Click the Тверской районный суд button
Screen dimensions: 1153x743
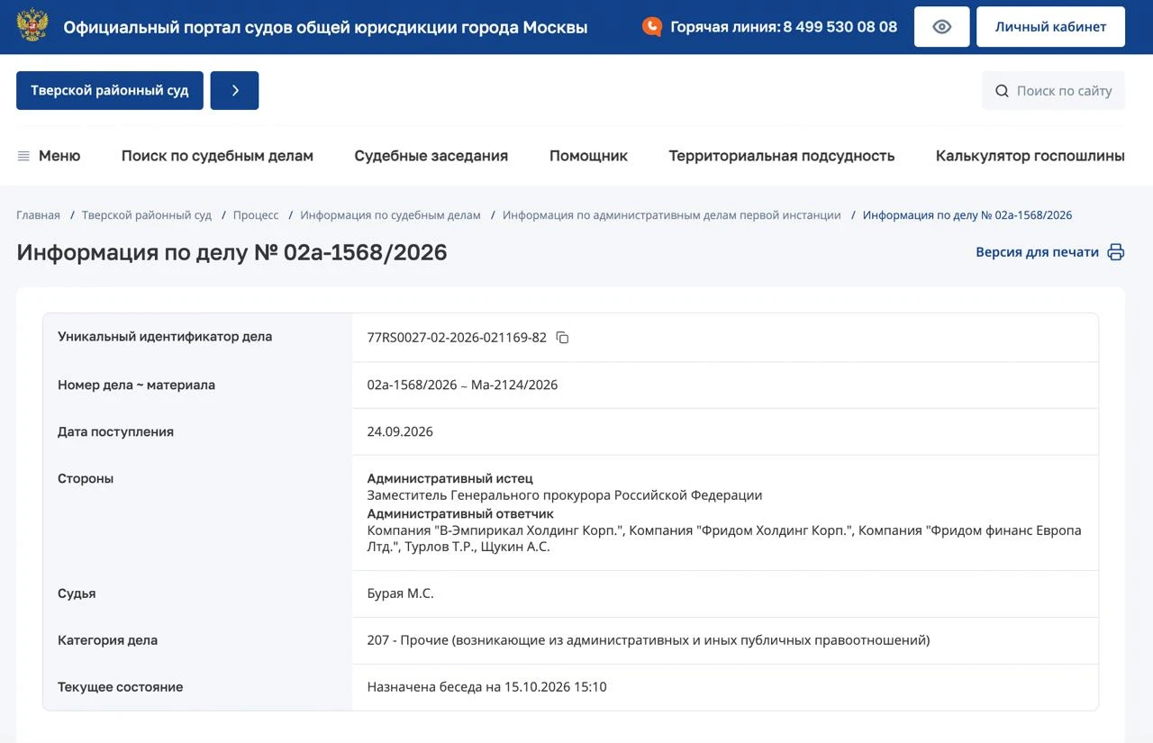(110, 91)
